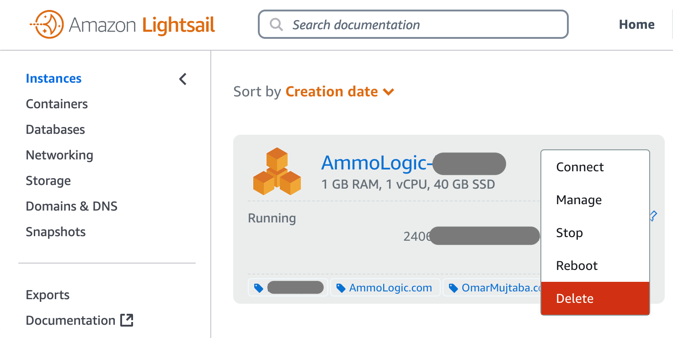Viewport: 673px width, 338px height.
Task: Choose Reboot from the context menu
Action: click(577, 265)
